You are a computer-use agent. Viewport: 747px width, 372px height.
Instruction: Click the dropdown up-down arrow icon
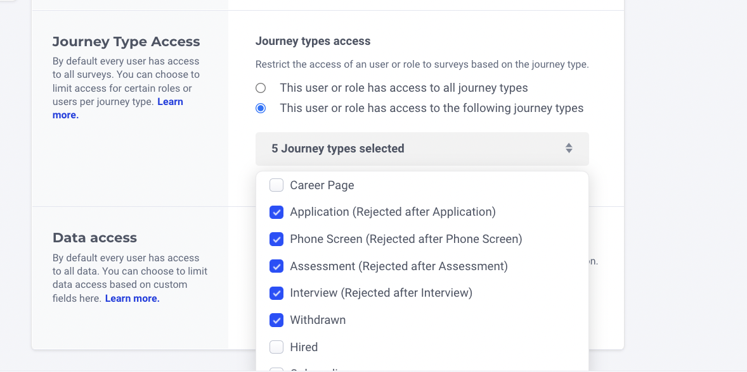click(569, 149)
